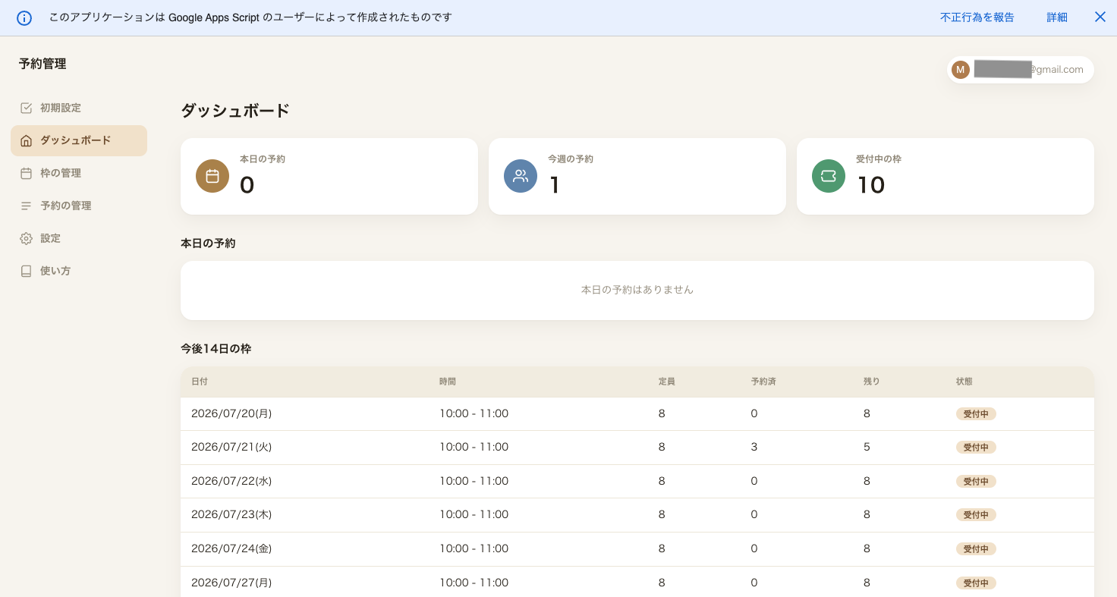Click 日付 column header
The height and width of the screenshot is (597, 1117).
tap(200, 382)
